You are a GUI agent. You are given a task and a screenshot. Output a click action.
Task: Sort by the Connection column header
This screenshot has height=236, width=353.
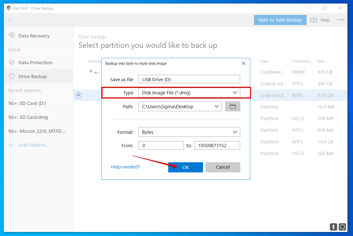pyautogui.click(x=302, y=61)
